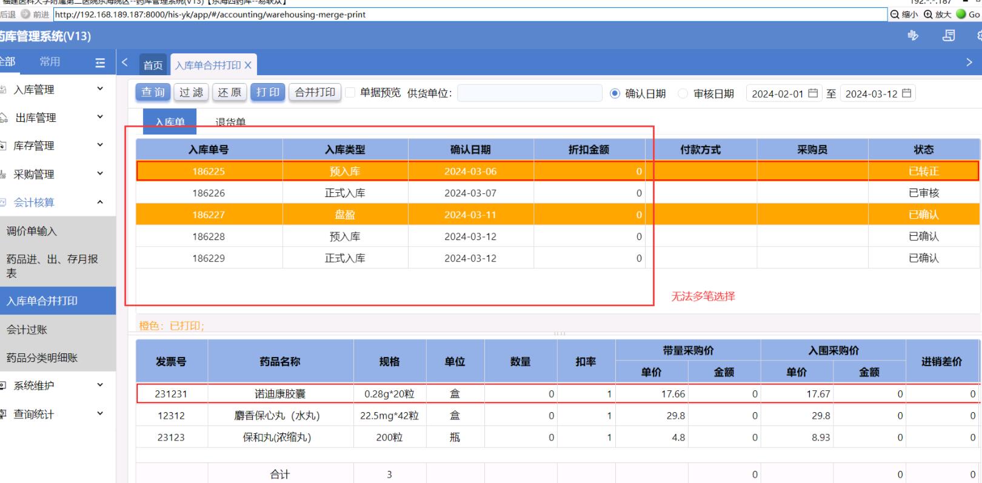Open the hand-with-pen icon in the header
Screen dimensions: 982x483
(x=913, y=36)
